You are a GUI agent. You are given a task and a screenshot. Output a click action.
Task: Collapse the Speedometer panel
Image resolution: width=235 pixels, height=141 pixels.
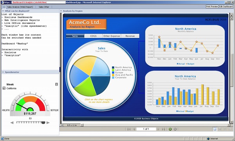pyautogui.click(x=3, y=72)
